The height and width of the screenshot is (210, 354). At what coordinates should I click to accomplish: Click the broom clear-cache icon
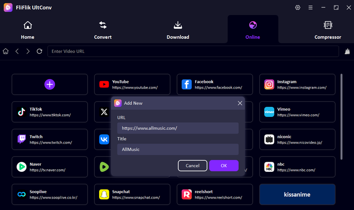click(x=347, y=51)
